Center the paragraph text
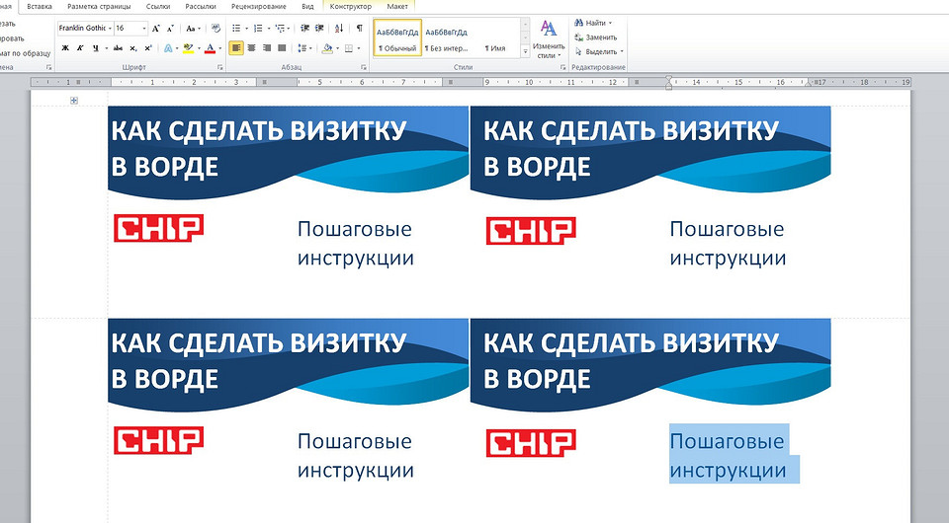Viewport: 949px width, 523px height. pyautogui.click(x=251, y=48)
